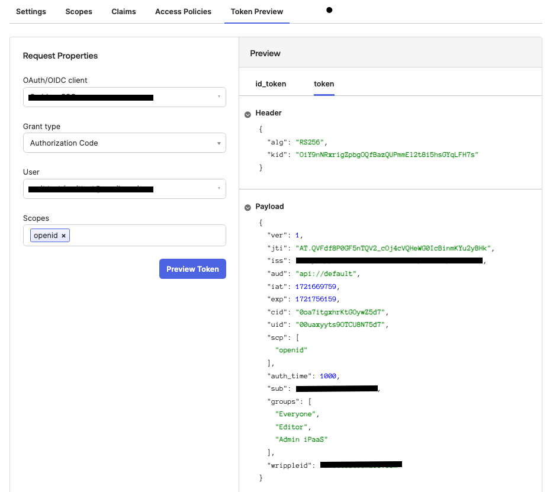
Task: Go to the Access Policies tab
Action: tap(183, 12)
